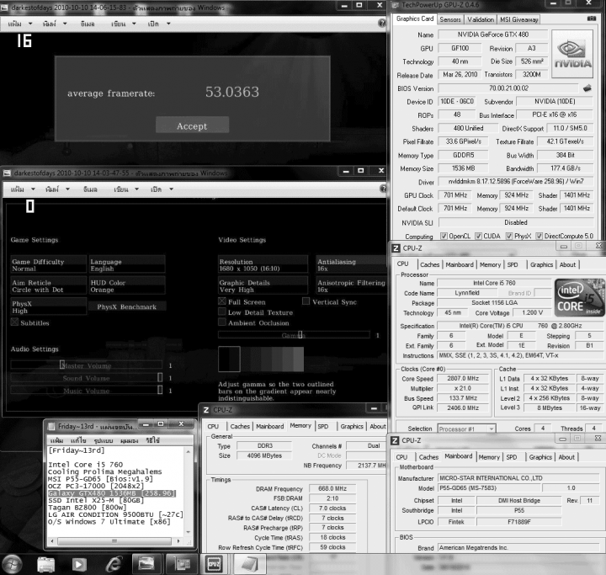
Task: Click the Intel Core i5 logo in CPU-Z
Action: [579, 298]
